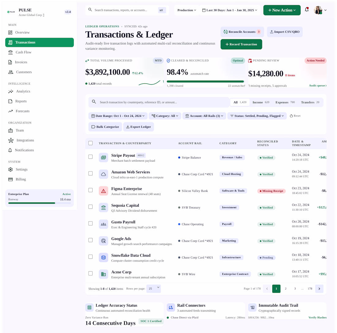
Task: Focus the global search transactions field
Action: [x=127, y=10]
